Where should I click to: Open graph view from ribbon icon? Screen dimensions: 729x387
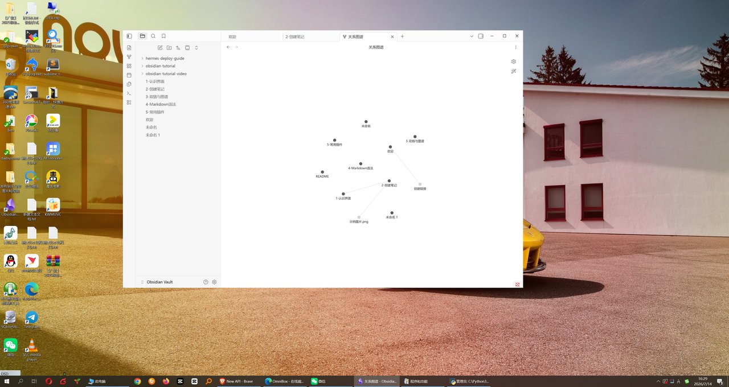tap(129, 56)
